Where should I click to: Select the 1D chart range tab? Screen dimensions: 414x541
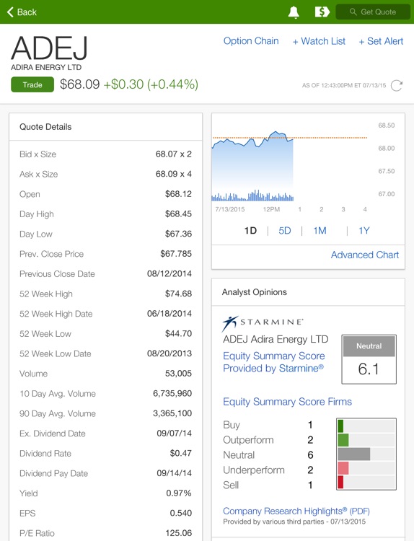250,231
